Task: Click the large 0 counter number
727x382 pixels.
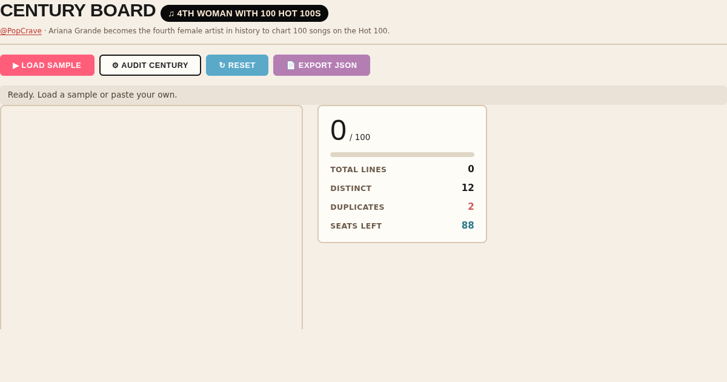Action: (x=339, y=130)
